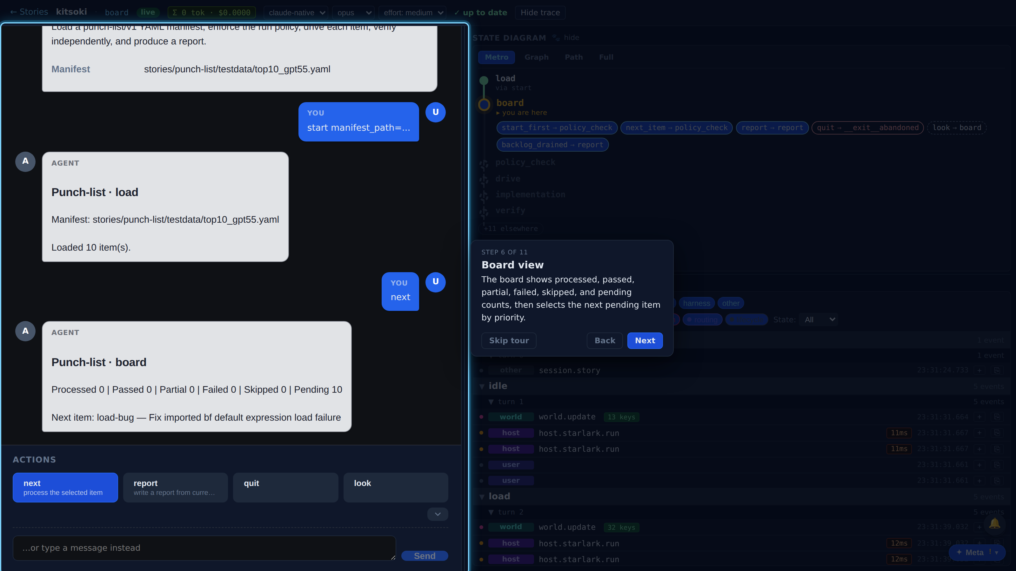Copy the session.story event row
The height and width of the screenshot is (571, 1016).
[997, 371]
